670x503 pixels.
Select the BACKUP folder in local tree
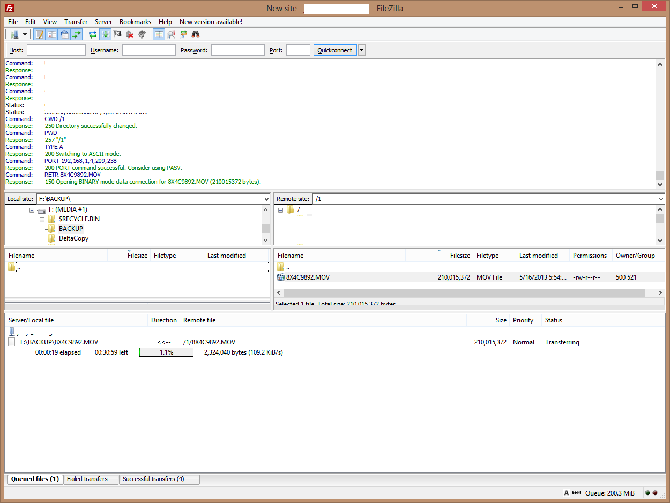[x=71, y=229]
